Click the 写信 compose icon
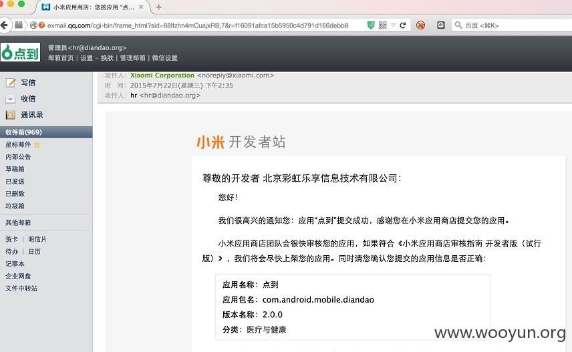 11,83
